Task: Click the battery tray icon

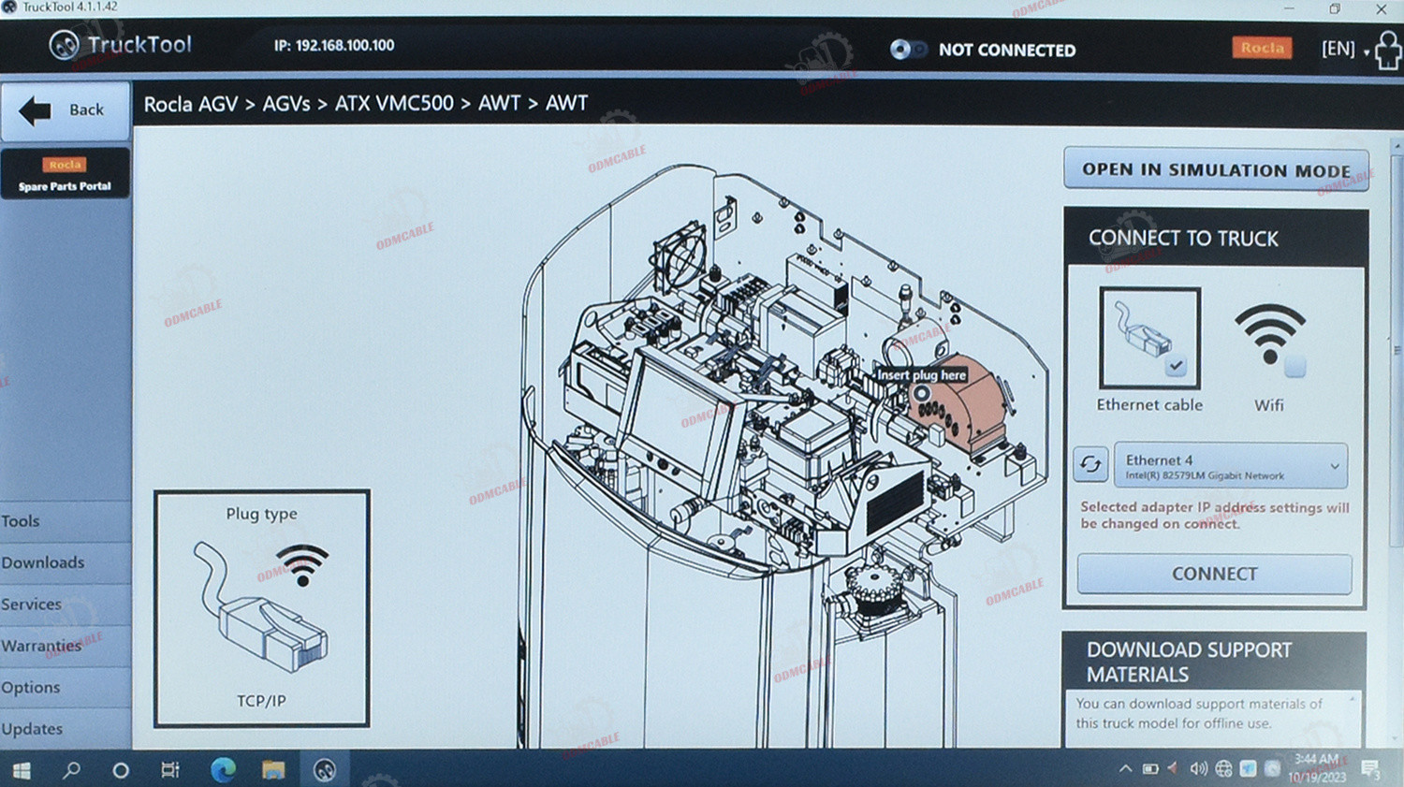Action: 1150,769
